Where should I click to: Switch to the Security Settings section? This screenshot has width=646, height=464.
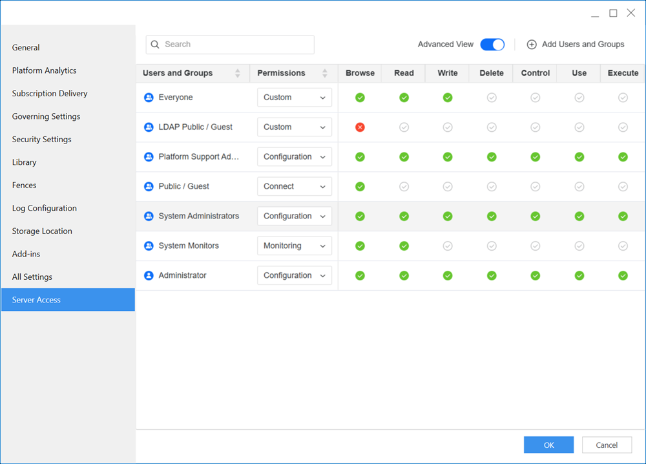[42, 140]
